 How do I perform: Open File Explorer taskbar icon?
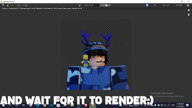72,105
